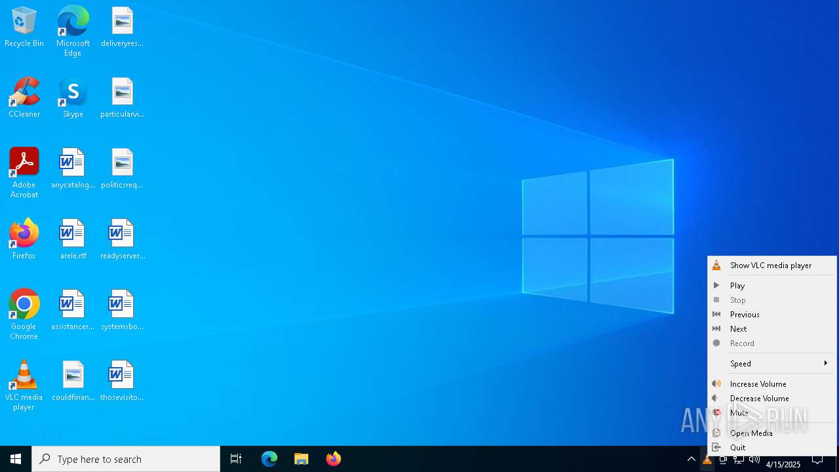Open the VLC media player desktop shortcut
This screenshot has width=839, height=472.
pyautogui.click(x=24, y=385)
